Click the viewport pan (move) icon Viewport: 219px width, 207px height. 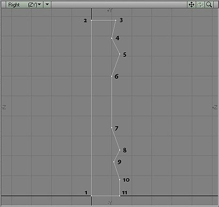191,5
